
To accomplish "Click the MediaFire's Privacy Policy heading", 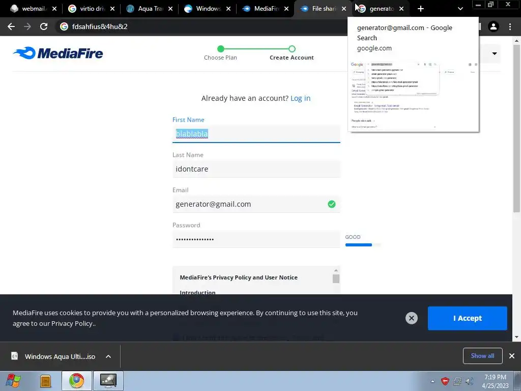I will pos(239,277).
